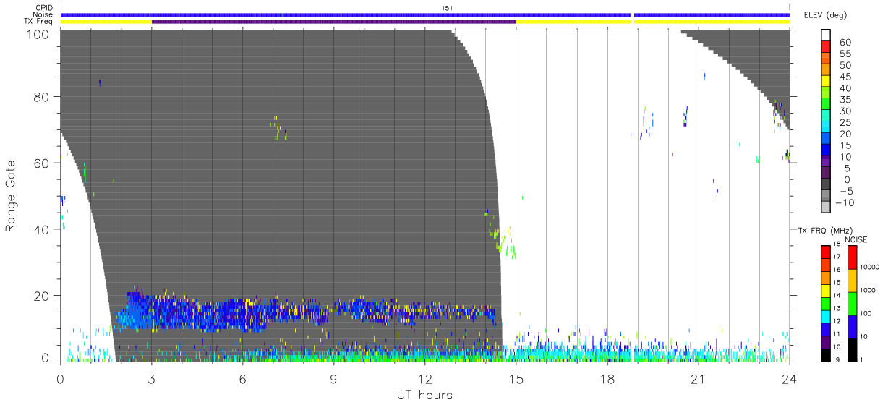
Task: Select tick label 6 on UT hours axis
Action: 243,377
